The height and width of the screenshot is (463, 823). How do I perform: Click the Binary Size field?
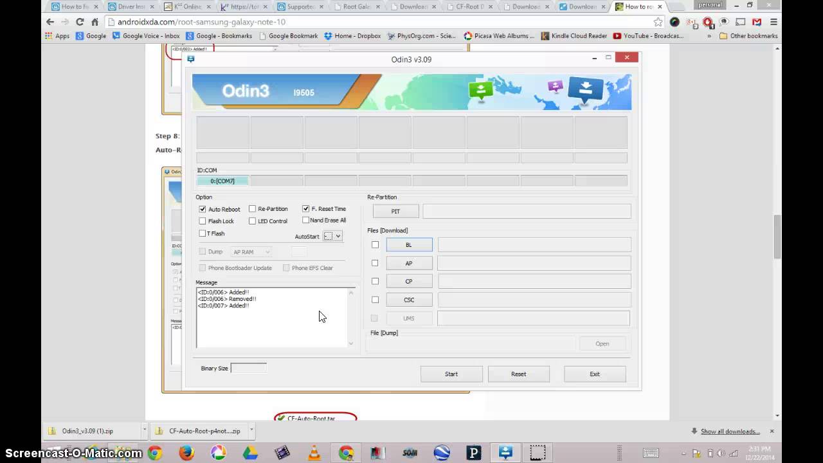coord(249,368)
